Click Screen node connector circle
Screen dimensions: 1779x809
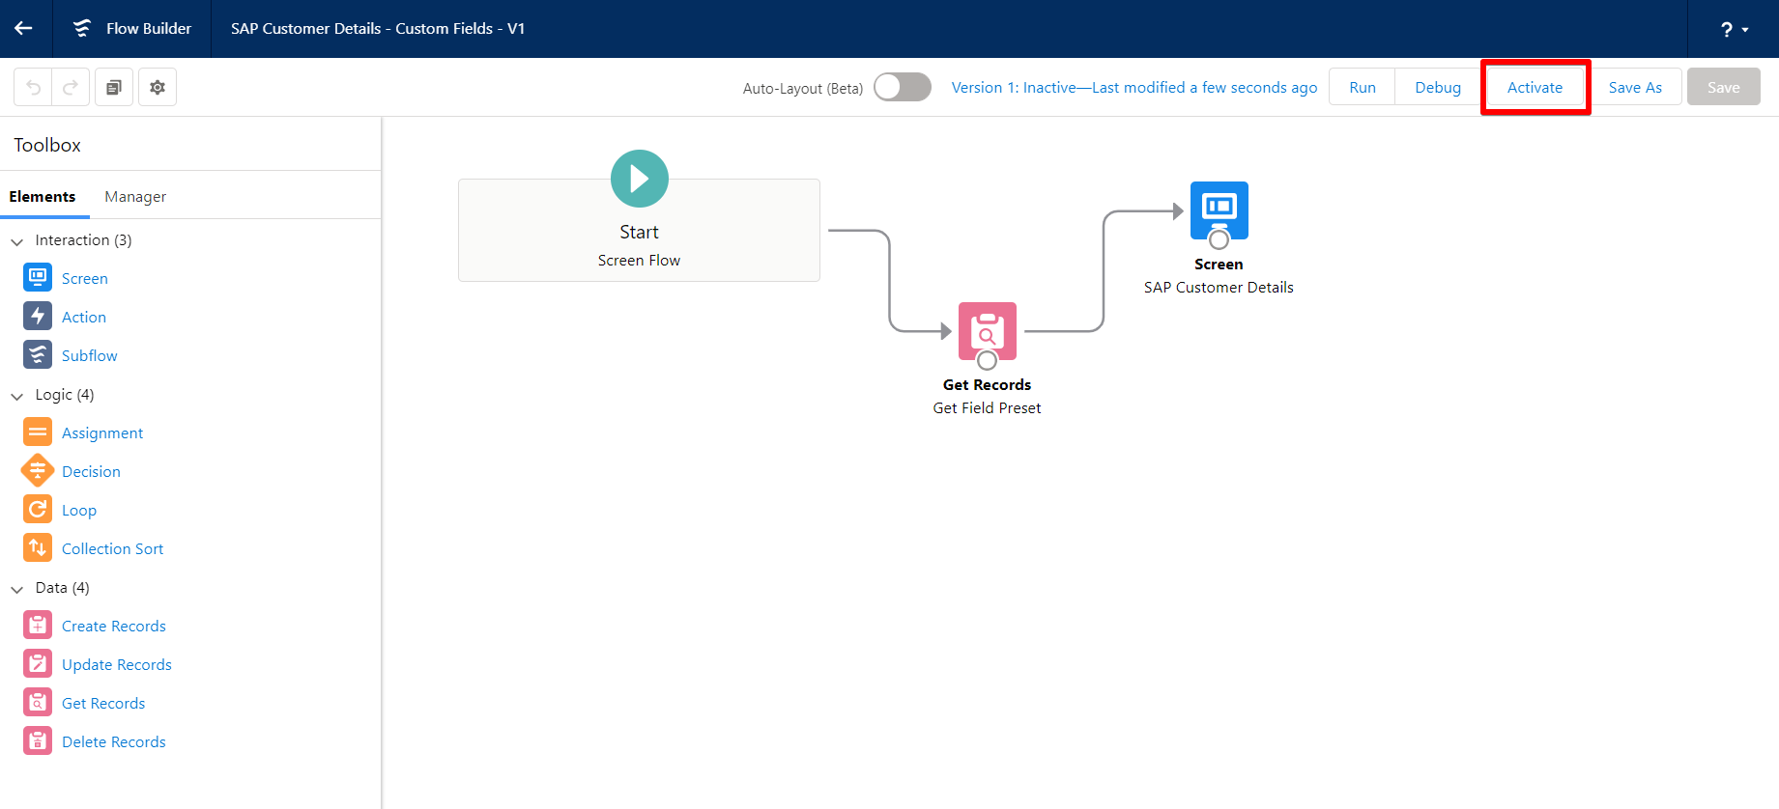pos(1219,239)
